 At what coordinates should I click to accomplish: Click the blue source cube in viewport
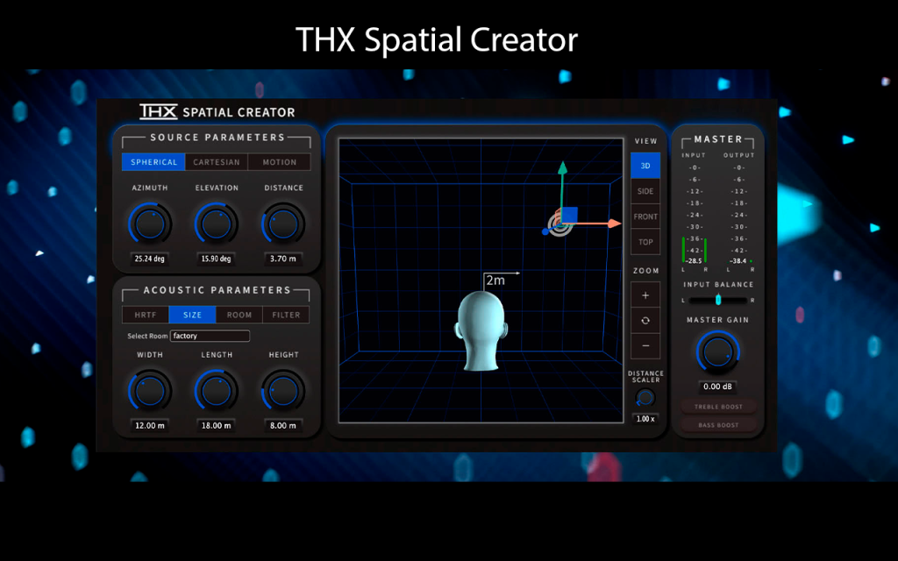click(569, 216)
